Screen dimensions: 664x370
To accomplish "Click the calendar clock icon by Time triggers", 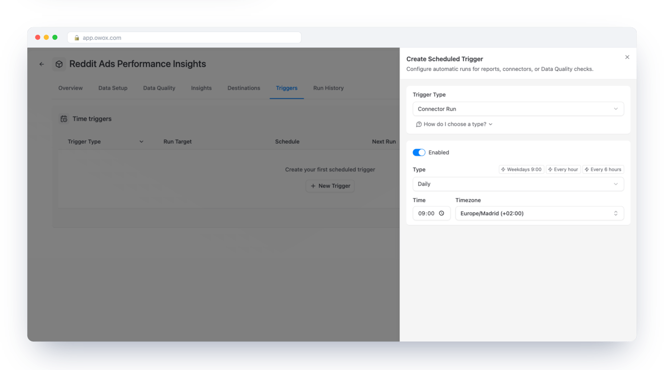I will point(64,119).
